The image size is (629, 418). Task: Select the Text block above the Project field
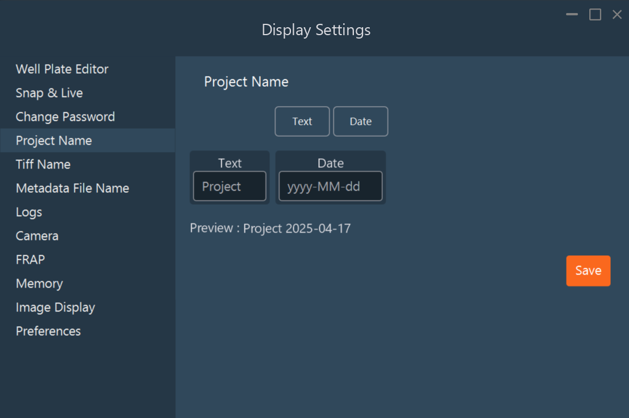pos(229,163)
